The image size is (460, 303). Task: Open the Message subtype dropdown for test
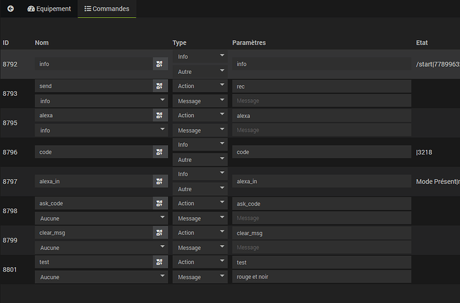point(200,277)
